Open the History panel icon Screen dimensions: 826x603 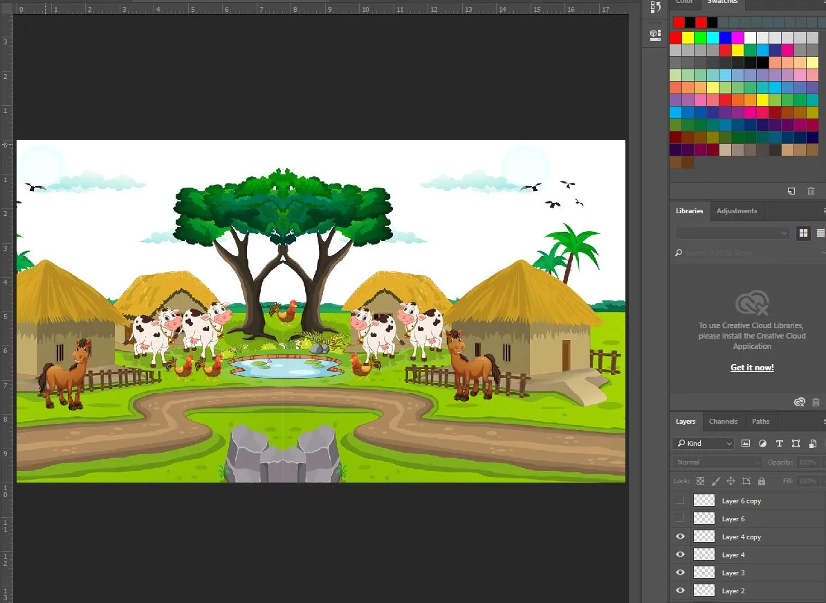tap(655, 8)
